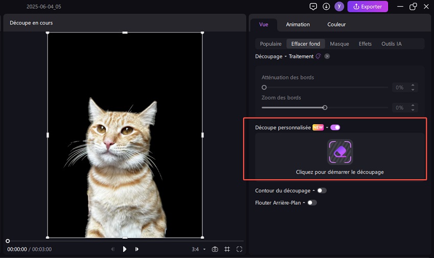This screenshot has height=258, width=434.
Task: Select the Effacer fond sub-tab
Action: coord(305,44)
